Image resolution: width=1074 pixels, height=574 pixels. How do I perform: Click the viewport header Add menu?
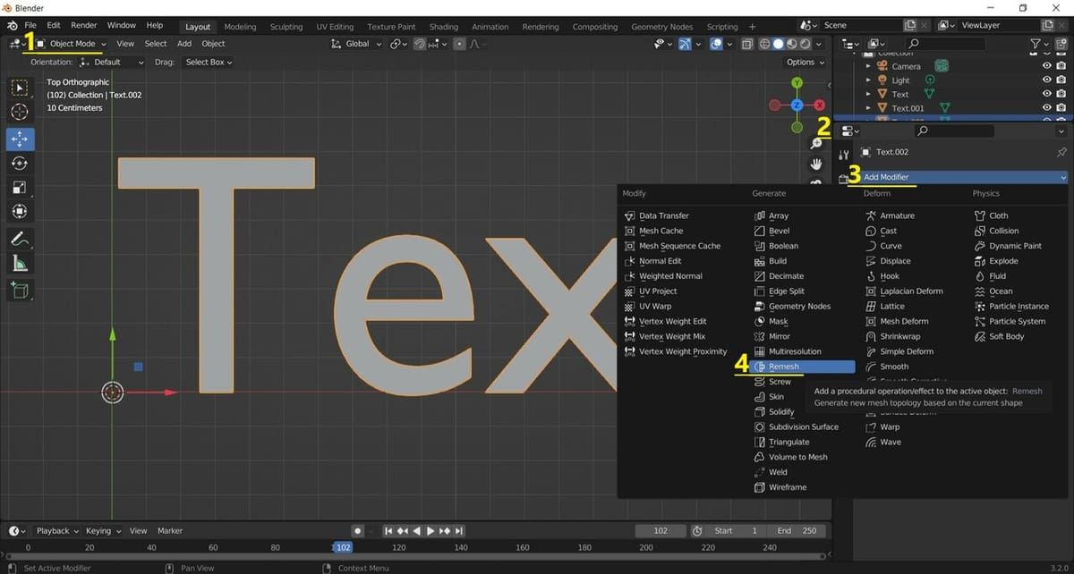(184, 44)
